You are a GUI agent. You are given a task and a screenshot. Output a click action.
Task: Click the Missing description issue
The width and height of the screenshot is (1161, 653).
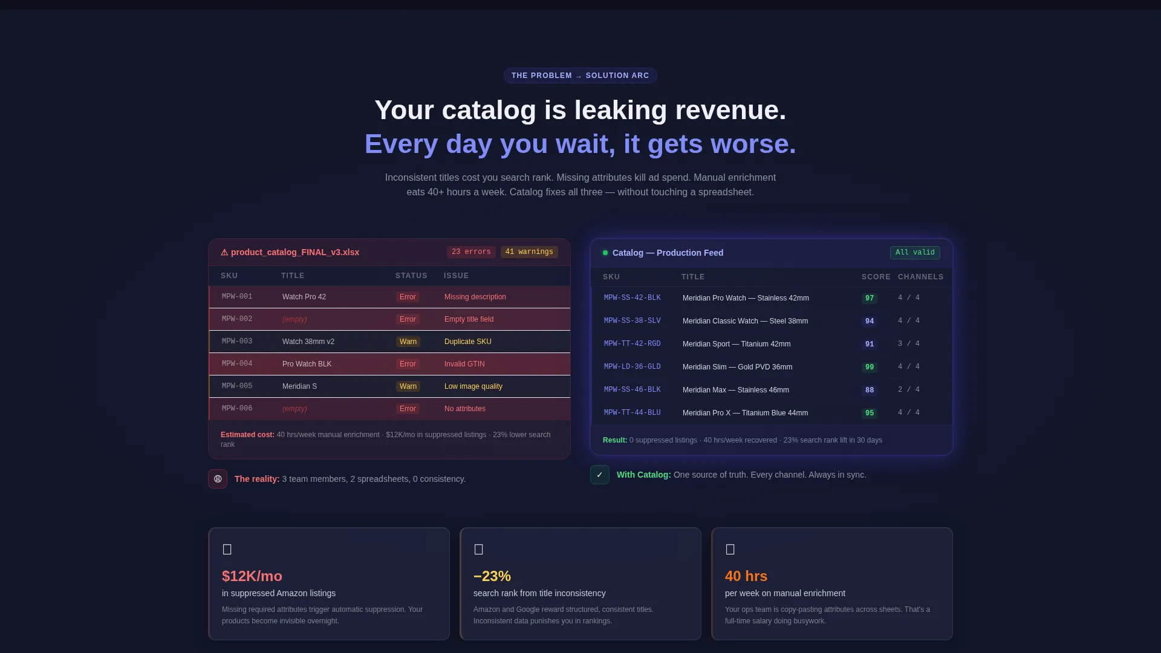coord(475,297)
